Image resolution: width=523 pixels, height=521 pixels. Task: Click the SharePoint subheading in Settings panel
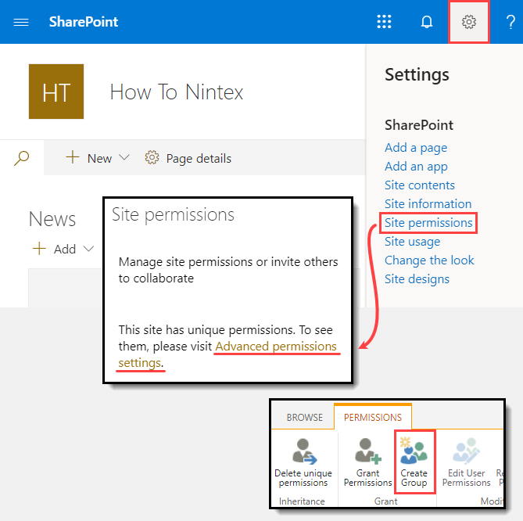click(418, 125)
